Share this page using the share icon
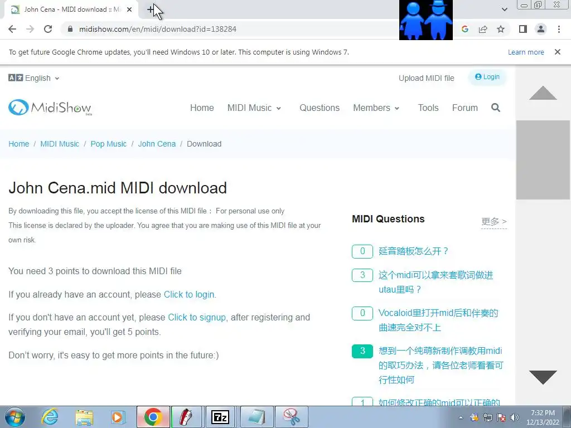This screenshot has width=571, height=428. tap(483, 29)
